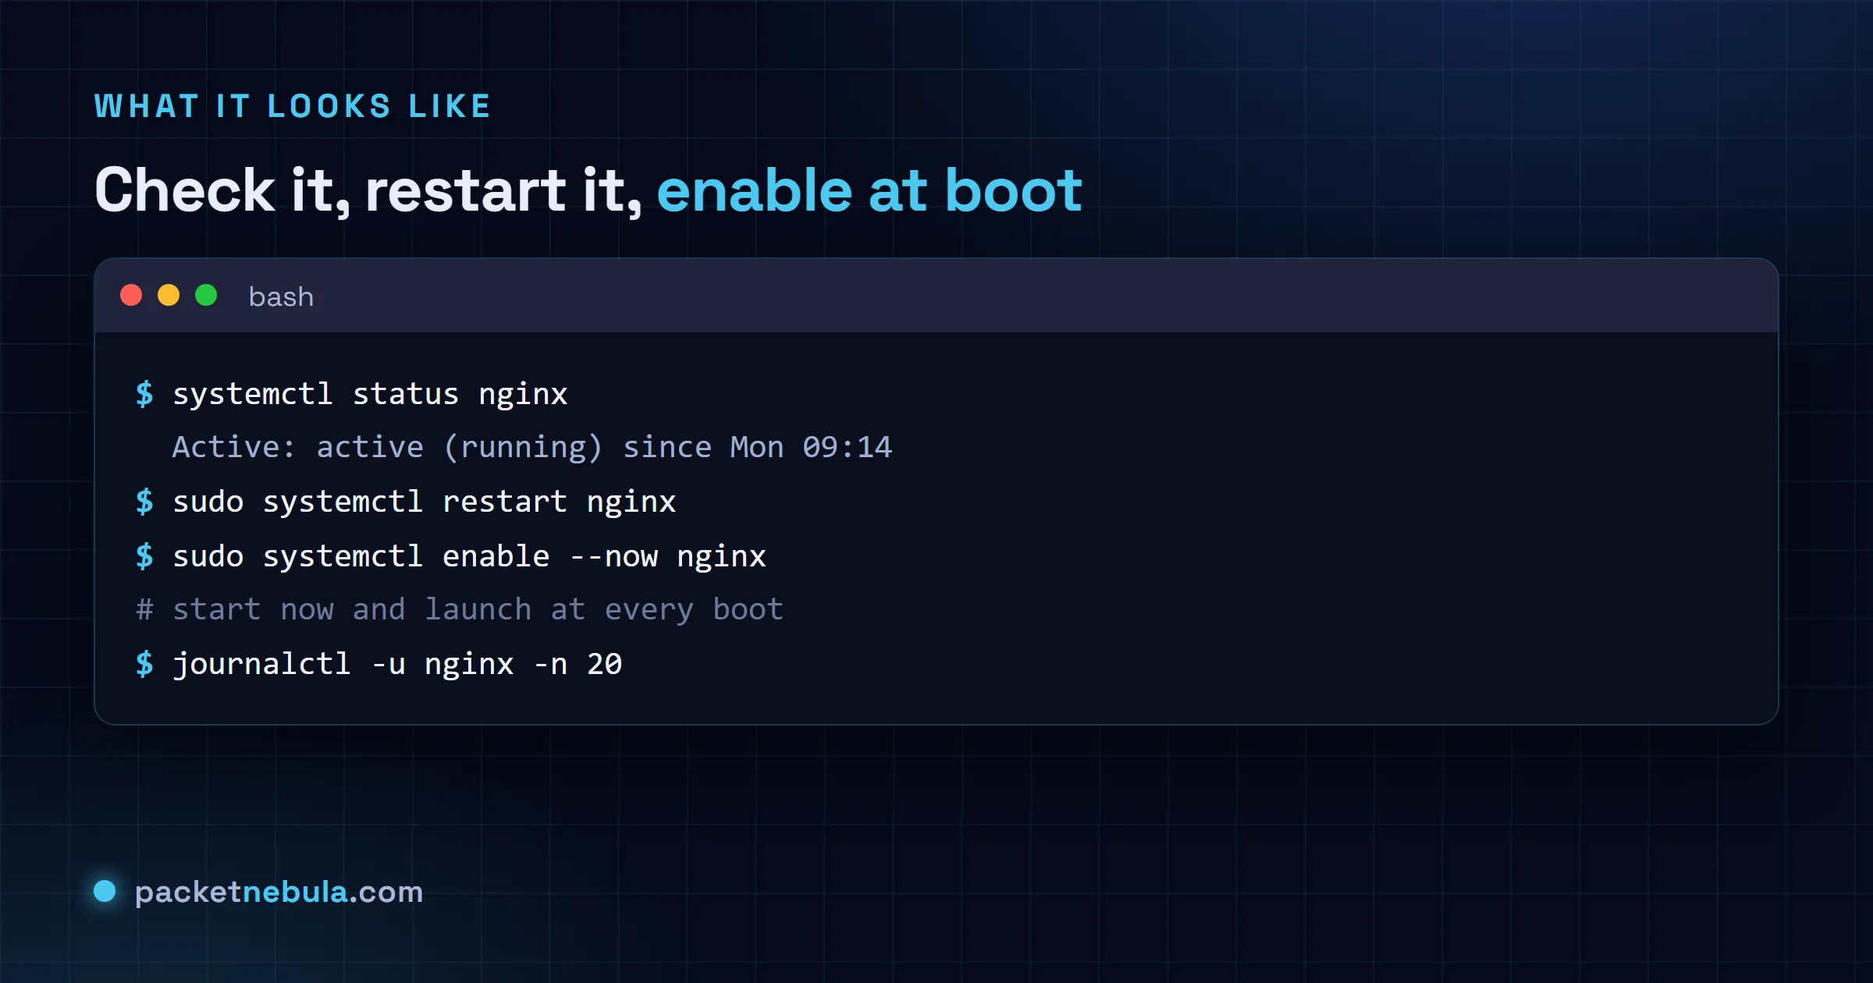Click the $ prompt before 'systemctl status nginx'

click(x=144, y=394)
